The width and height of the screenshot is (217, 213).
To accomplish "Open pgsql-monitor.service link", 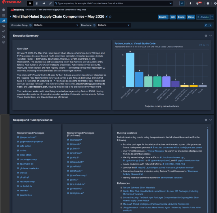I will (189, 161).
